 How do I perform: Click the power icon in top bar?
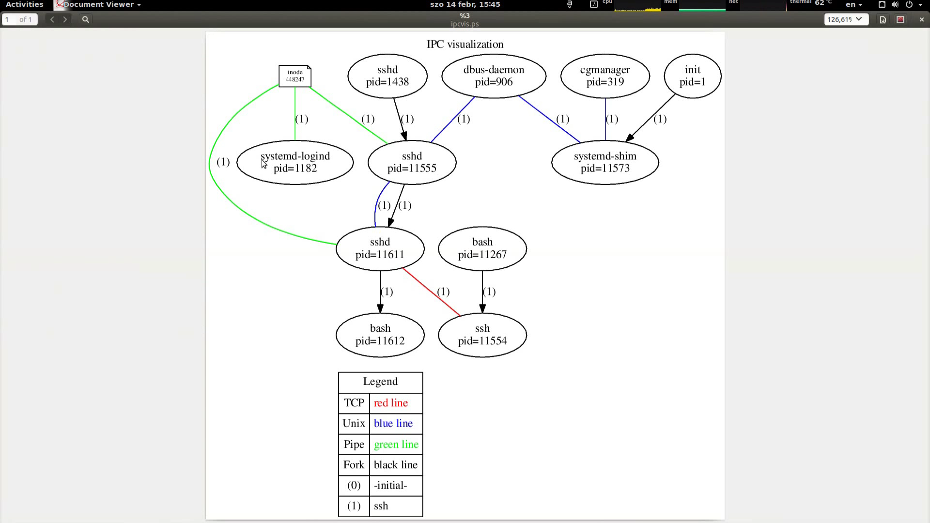(909, 4)
